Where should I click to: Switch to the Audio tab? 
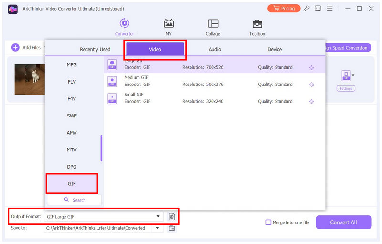215,50
